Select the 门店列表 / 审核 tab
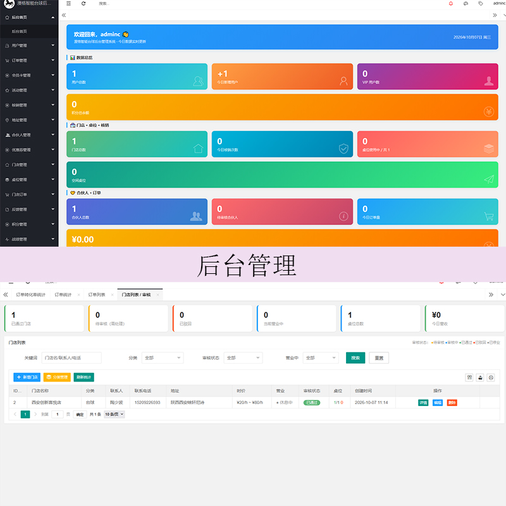The width and height of the screenshot is (506, 506). point(136,295)
